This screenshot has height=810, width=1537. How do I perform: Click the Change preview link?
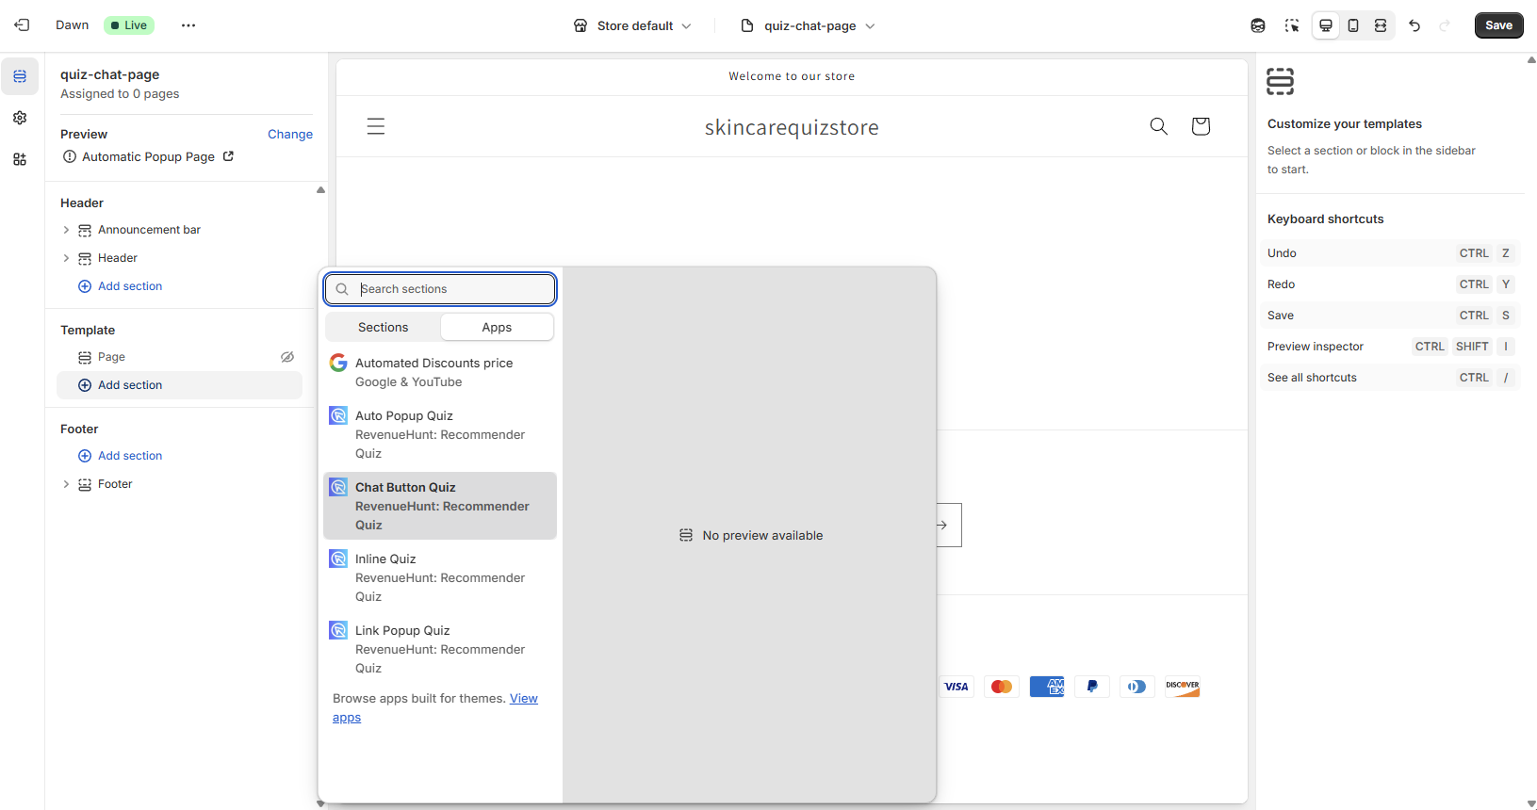coord(289,134)
